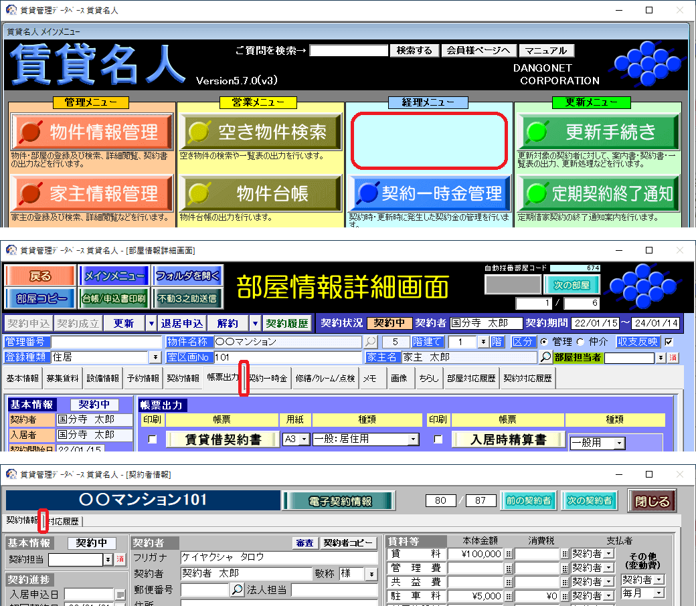Viewport: 696px width, 606px height.
Task: Click the magnifier beside 物件名称 field
Action: [370, 342]
